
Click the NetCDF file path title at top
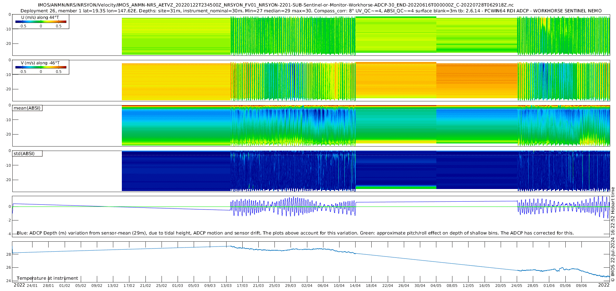[x=275, y=5]
